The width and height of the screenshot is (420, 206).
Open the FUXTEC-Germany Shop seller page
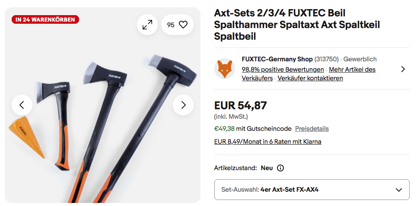(x=277, y=59)
